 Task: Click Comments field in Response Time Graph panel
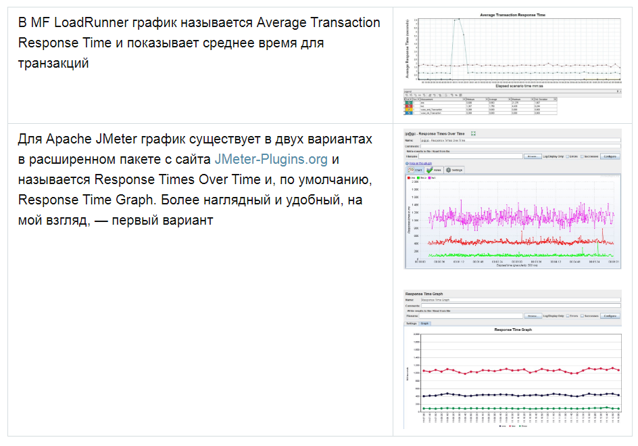click(521, 306)
